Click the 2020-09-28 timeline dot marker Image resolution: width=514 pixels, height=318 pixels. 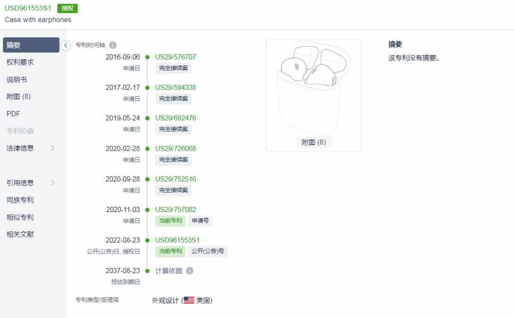148,179
